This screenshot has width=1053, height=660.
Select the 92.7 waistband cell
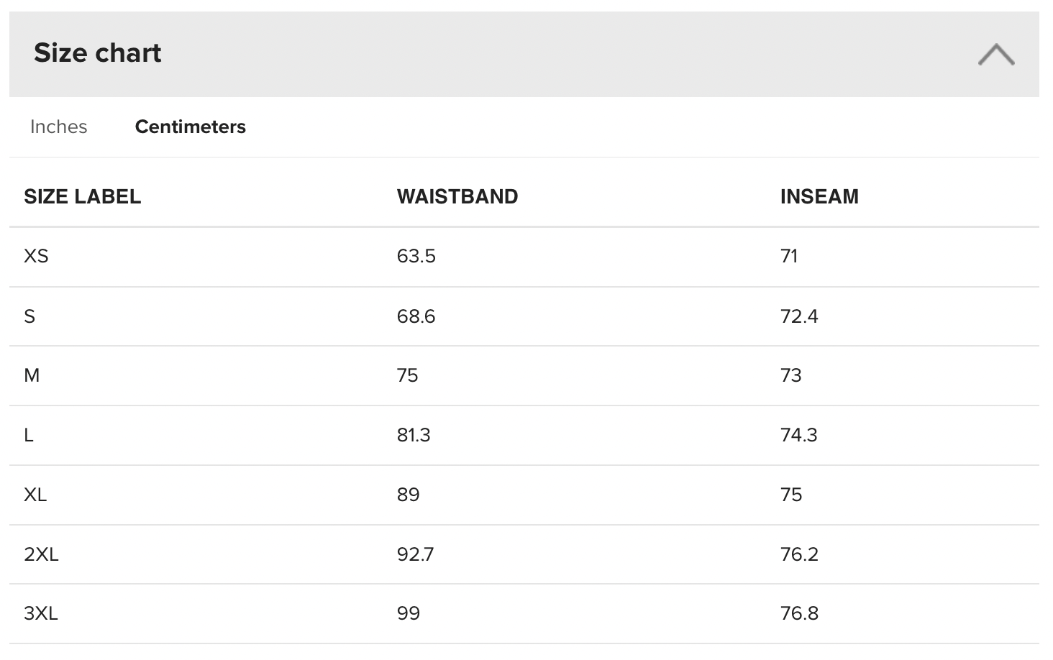click(x=416, y=554)
